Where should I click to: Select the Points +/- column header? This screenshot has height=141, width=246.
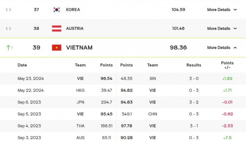point(227,65)
